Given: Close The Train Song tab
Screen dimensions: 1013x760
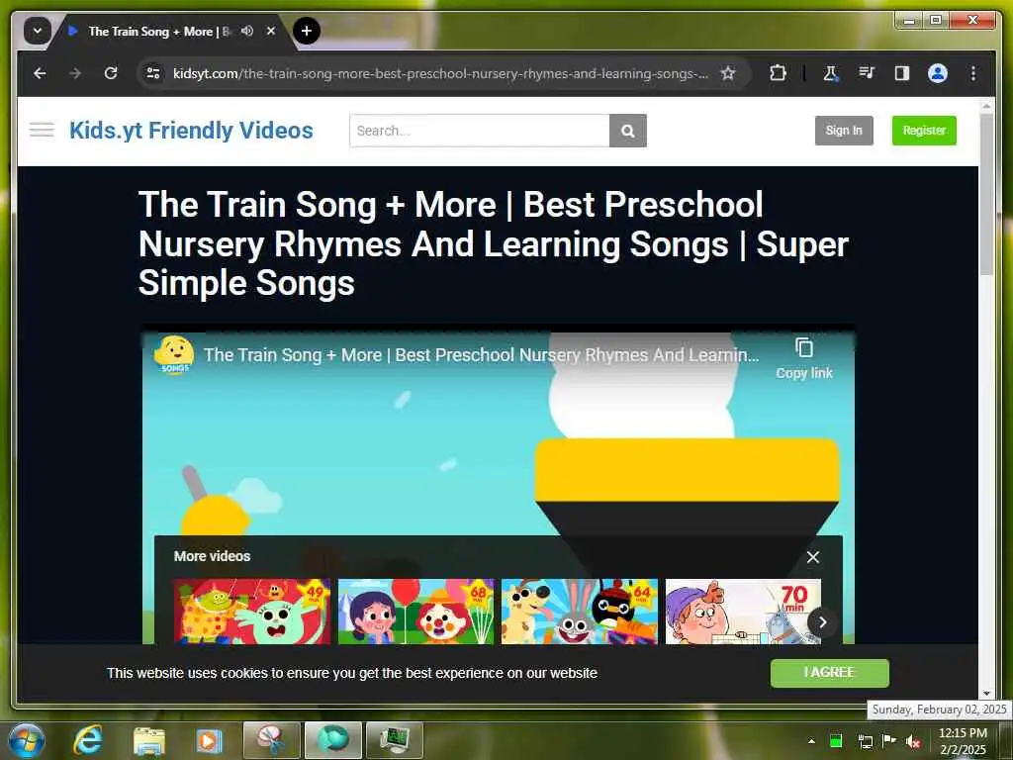Looking at the screenshot, I should 271,31.
